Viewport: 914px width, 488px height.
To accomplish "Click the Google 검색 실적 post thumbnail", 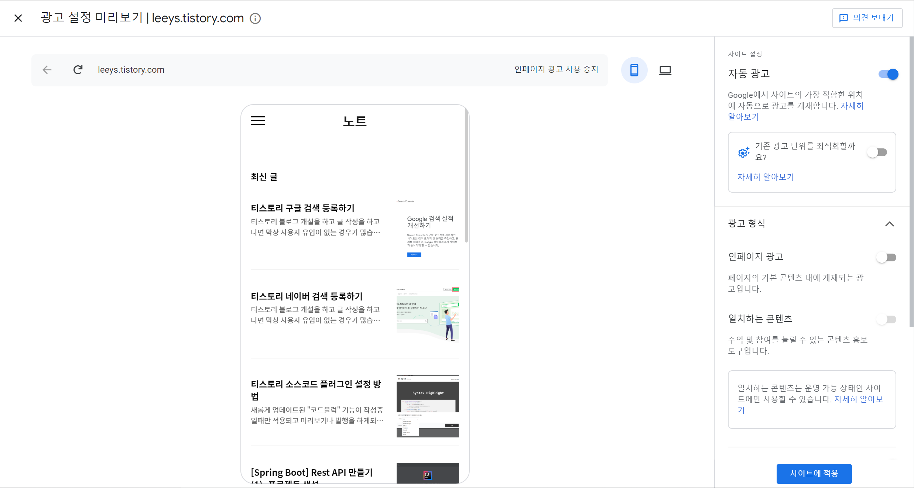I will point(428,229).
